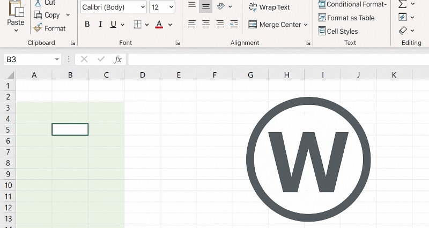Select the circled W logo image
This screenshot has width=429, height=228.
[308, 159]
